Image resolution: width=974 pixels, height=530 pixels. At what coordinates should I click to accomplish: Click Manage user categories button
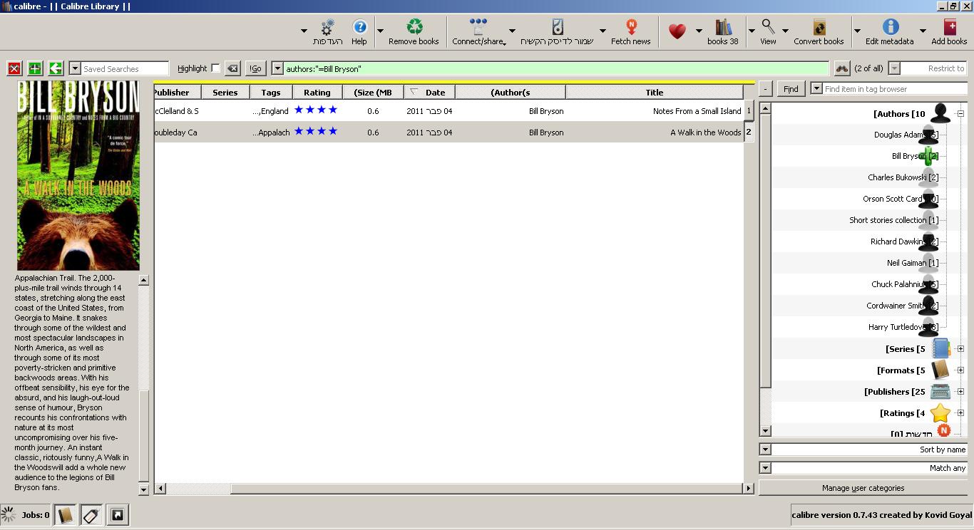click(863, 488)
